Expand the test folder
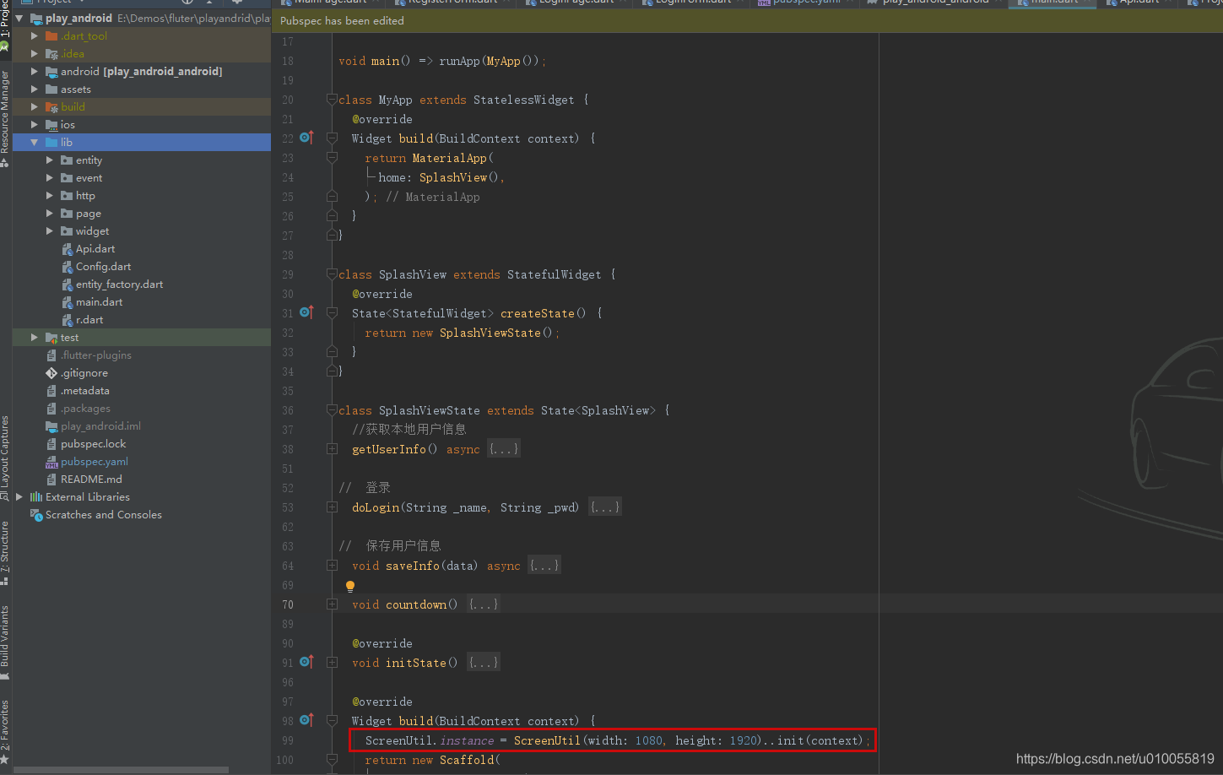The image size is (1223, 775). click(x=35, y=338)
